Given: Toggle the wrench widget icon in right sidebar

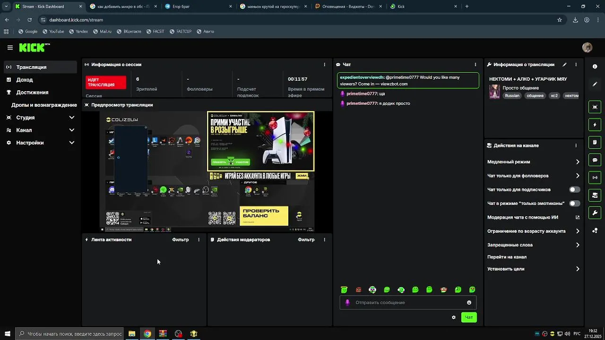Looking at the screenshot, I should pyautogui.click(x=595, y=213).
